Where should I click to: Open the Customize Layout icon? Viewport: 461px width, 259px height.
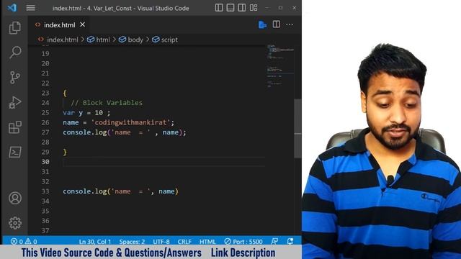[x=254, y=8]
